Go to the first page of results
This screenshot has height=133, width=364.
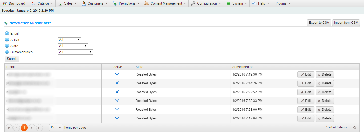[x=9, y=128]
